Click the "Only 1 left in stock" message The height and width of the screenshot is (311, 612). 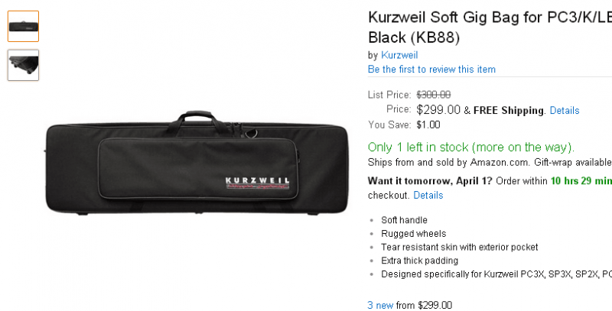point(471,147)
